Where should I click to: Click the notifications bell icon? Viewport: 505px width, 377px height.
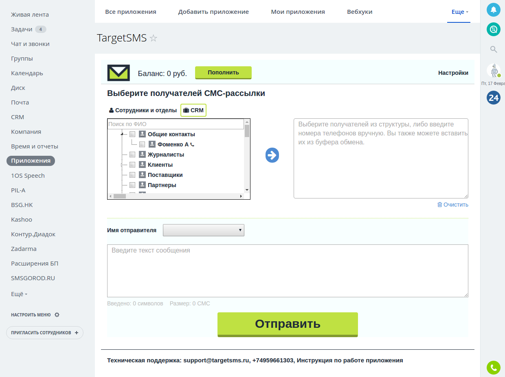click(494, 10)
